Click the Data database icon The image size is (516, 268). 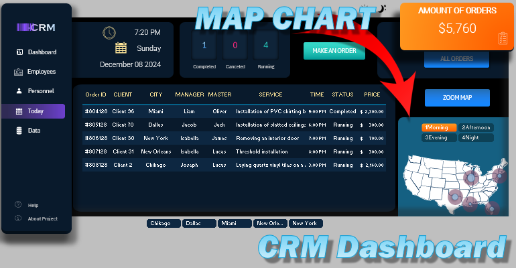click(x=19, y=131)
